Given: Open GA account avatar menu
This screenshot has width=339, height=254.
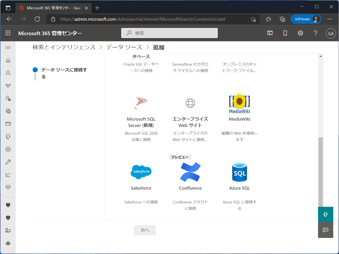Looking at the screenshot, I should point(331,33).
